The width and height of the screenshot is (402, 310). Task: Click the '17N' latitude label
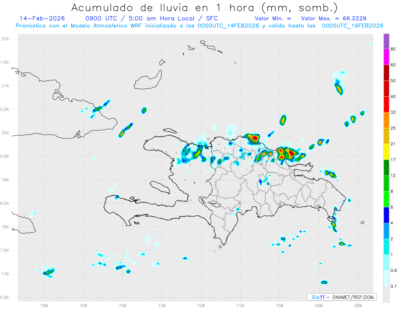[x=6, y=274]
